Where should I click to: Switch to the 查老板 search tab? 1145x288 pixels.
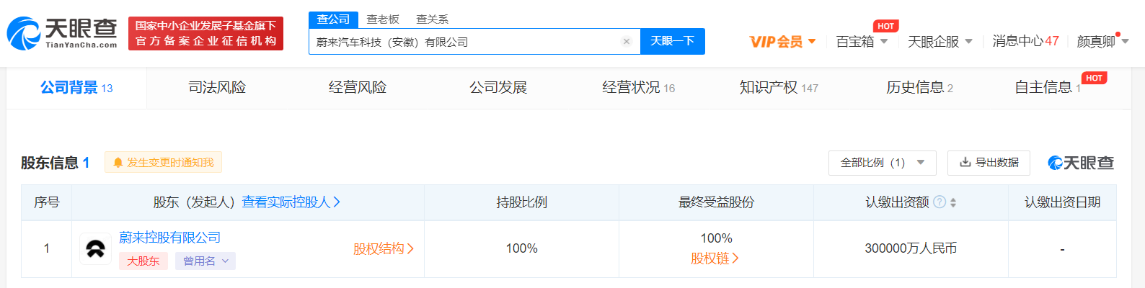pos(383,19)
